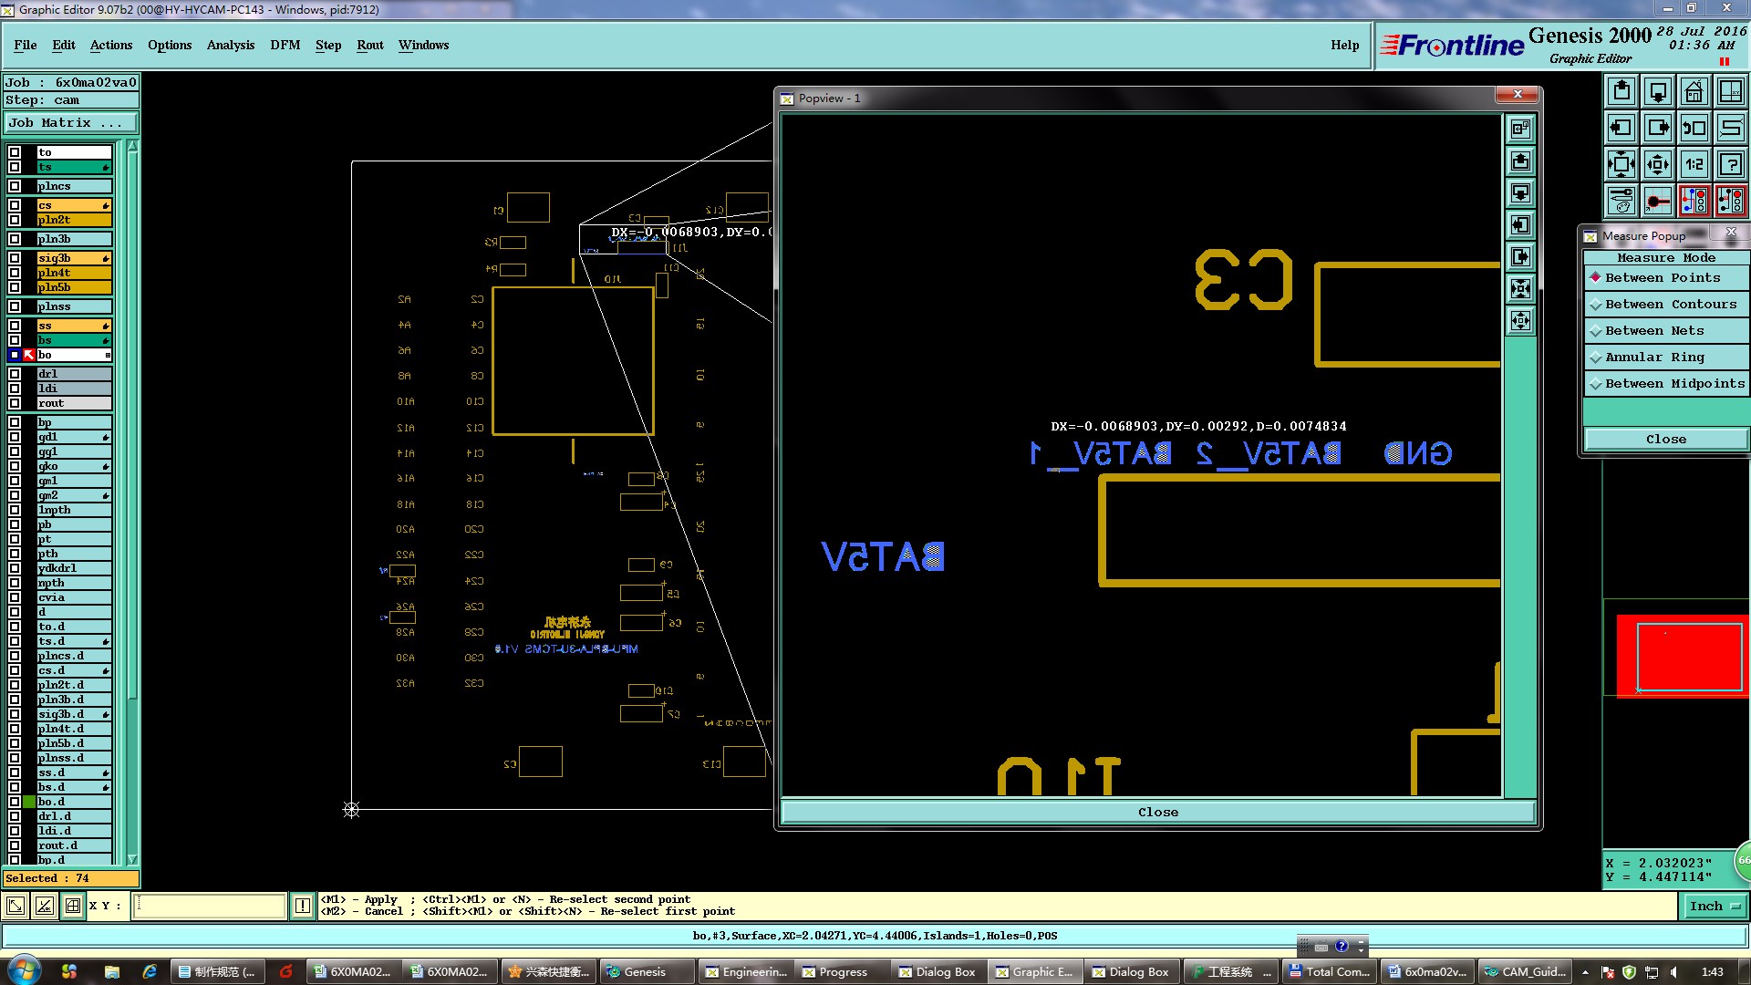Open the Analysis menu
This screenshot has width=1751, height=985.
[230, 45]
